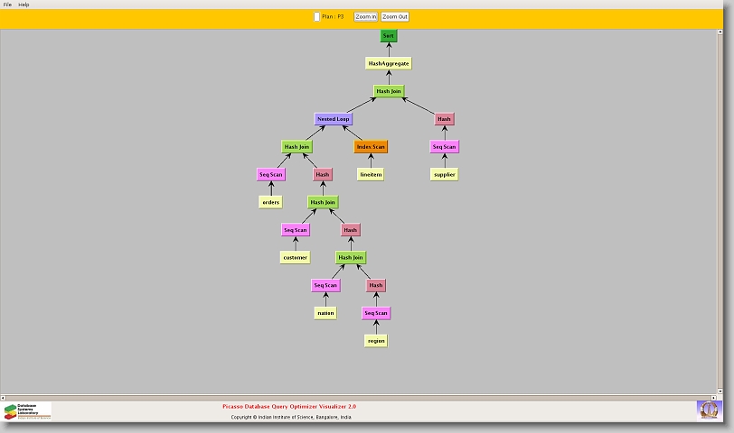Open the File menu
Image resolution: width=734 pixels, height=433 pixels.
pos(7,5)
